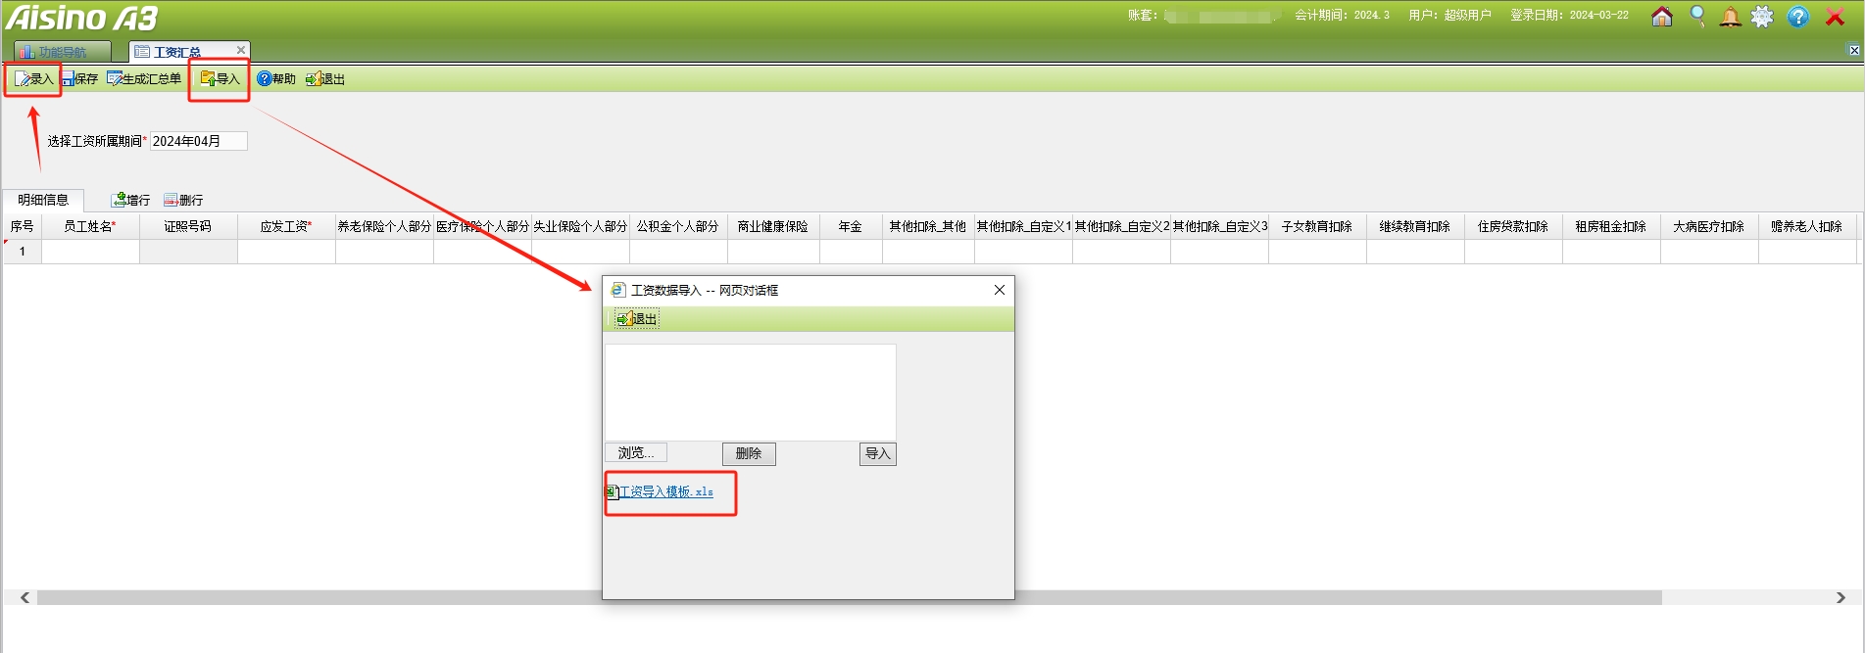The width and height of the screenshot is (1865, 653).
Task: Click row 1's 员工姓名 cell
Action: pos(90,252)
